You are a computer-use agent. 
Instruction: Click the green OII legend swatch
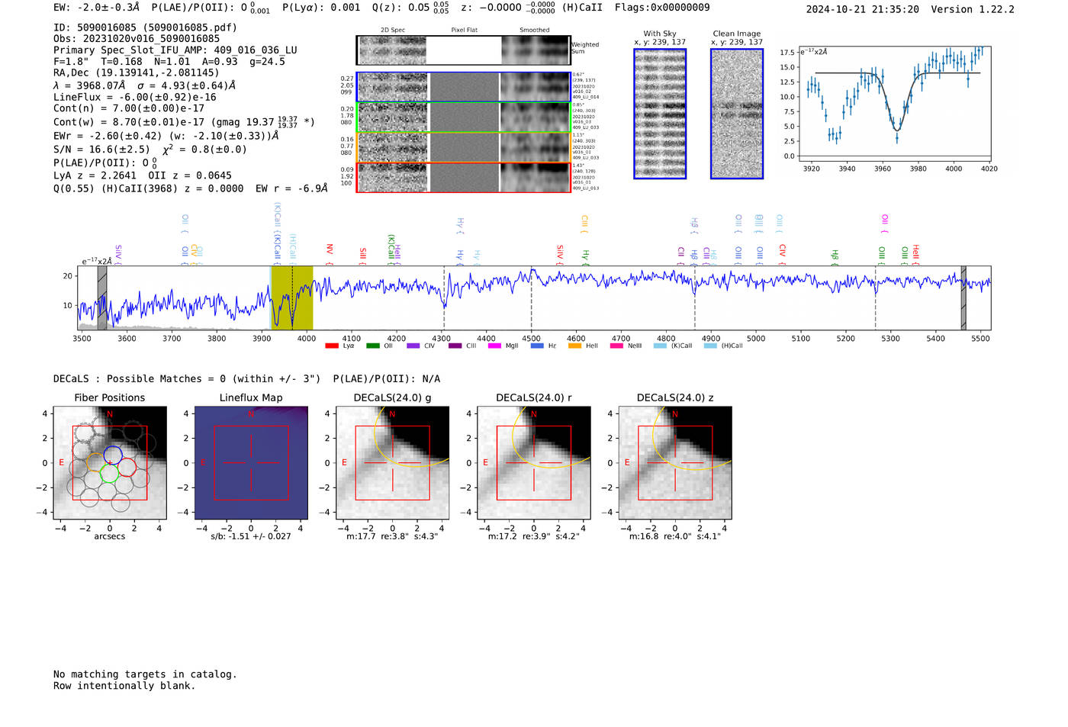click(372, 346)
